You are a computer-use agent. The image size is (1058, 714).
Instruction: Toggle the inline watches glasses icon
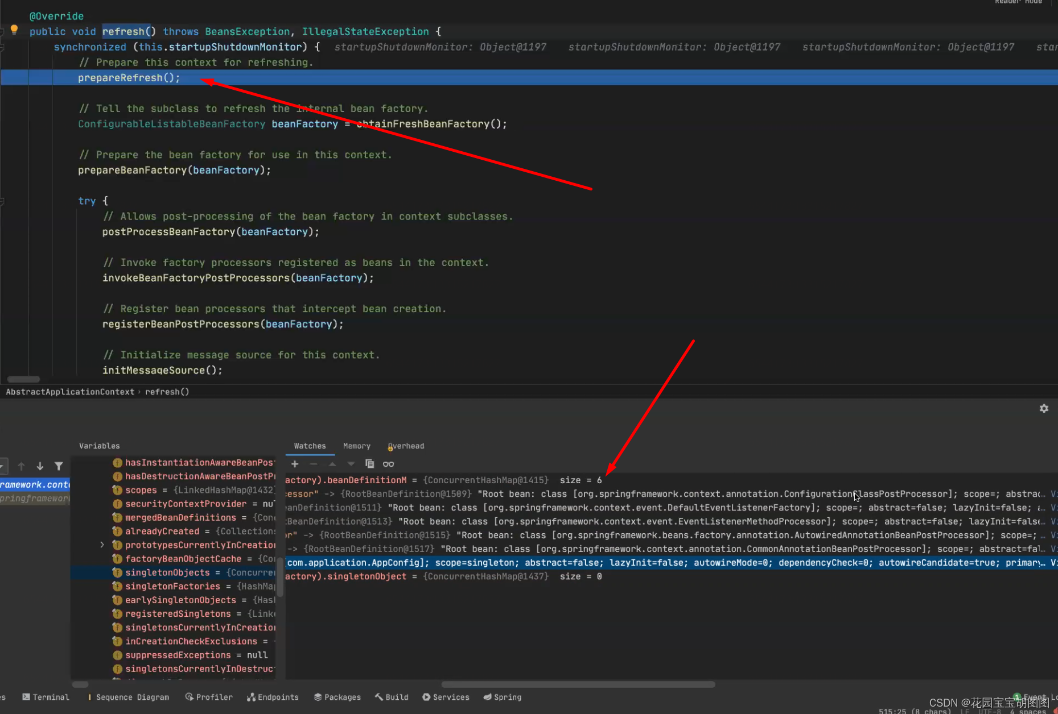pos(389,464)
